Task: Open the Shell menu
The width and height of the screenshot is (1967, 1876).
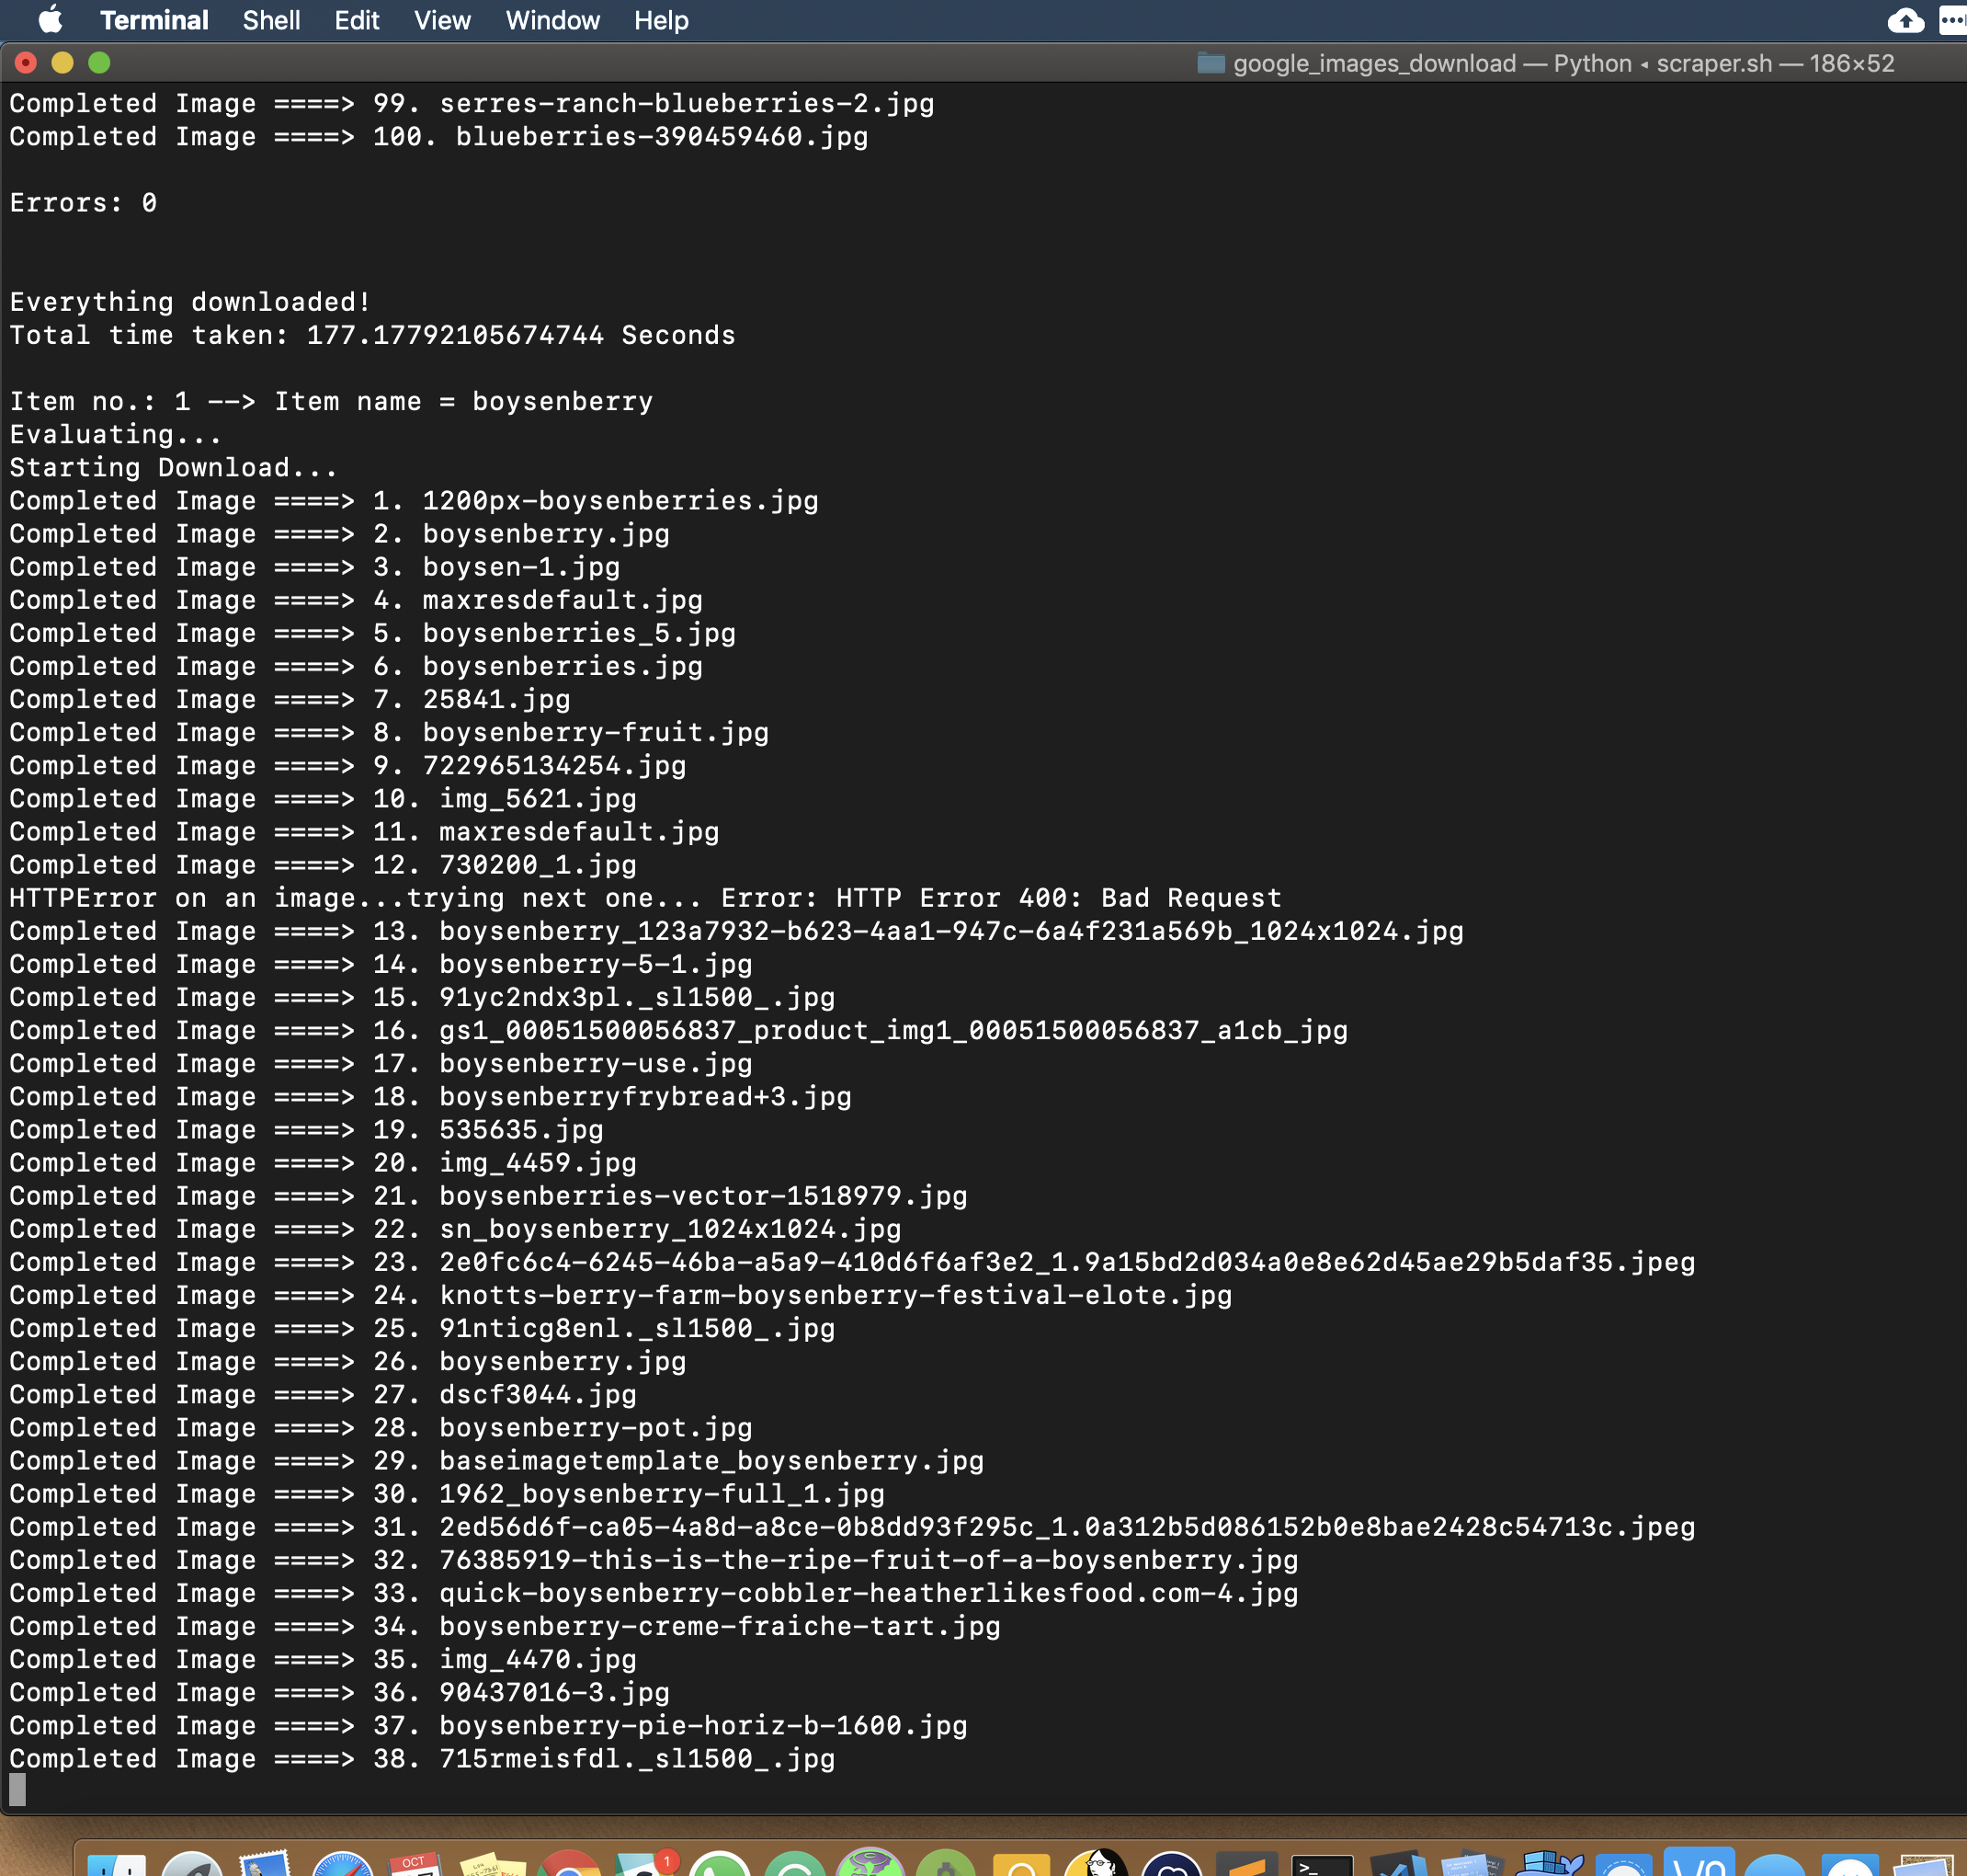Action: tap(271, 20)
